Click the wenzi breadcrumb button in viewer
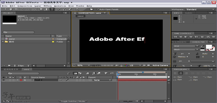 click(x=80, y=16)
